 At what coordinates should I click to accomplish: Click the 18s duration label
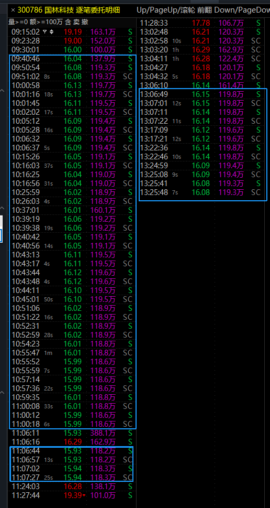click(48, 94)
